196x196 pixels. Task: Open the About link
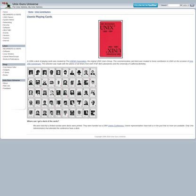point(5,83)
